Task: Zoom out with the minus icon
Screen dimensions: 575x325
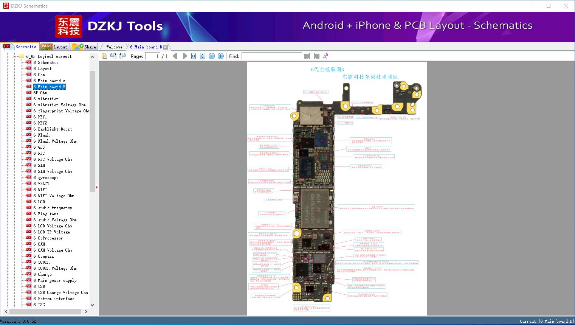Action: click(212, 56)
